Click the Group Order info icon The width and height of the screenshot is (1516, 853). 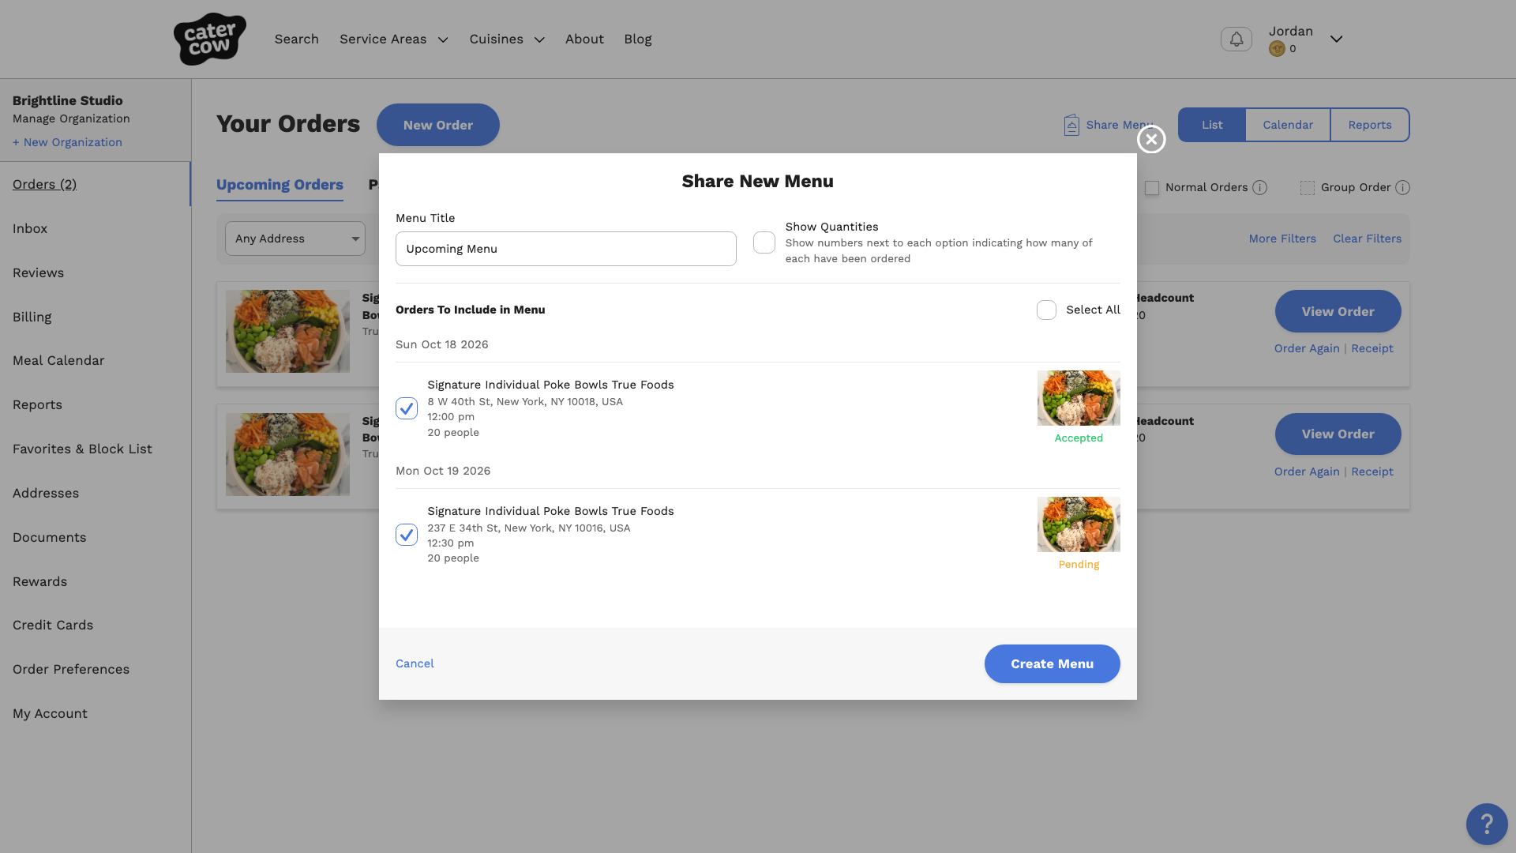coord(1402,188)
